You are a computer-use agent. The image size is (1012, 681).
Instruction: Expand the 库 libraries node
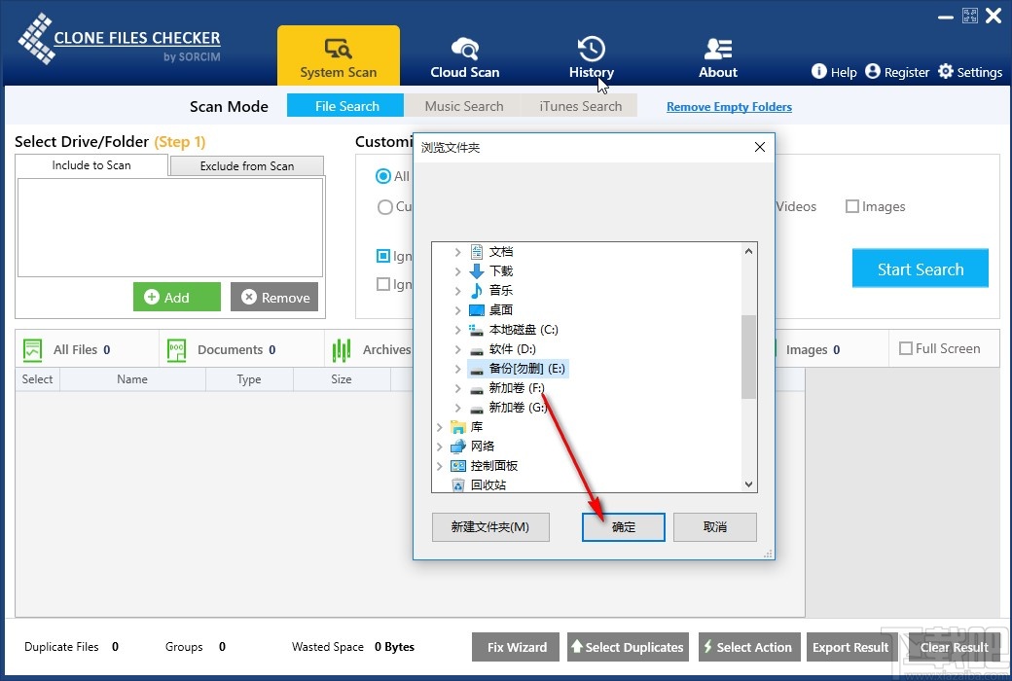(x=440, y=427)
